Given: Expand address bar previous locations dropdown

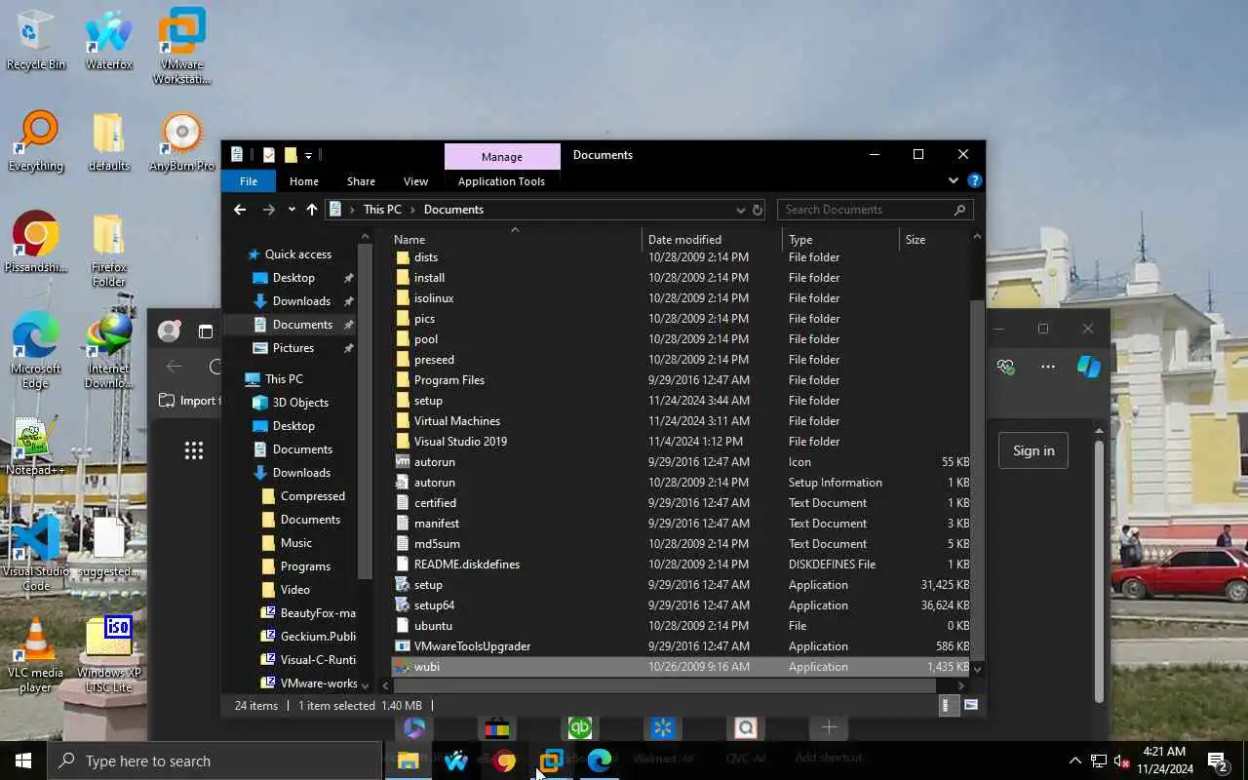Looking at the screenshot, I should pyautogui.click(x=740, y=210).
